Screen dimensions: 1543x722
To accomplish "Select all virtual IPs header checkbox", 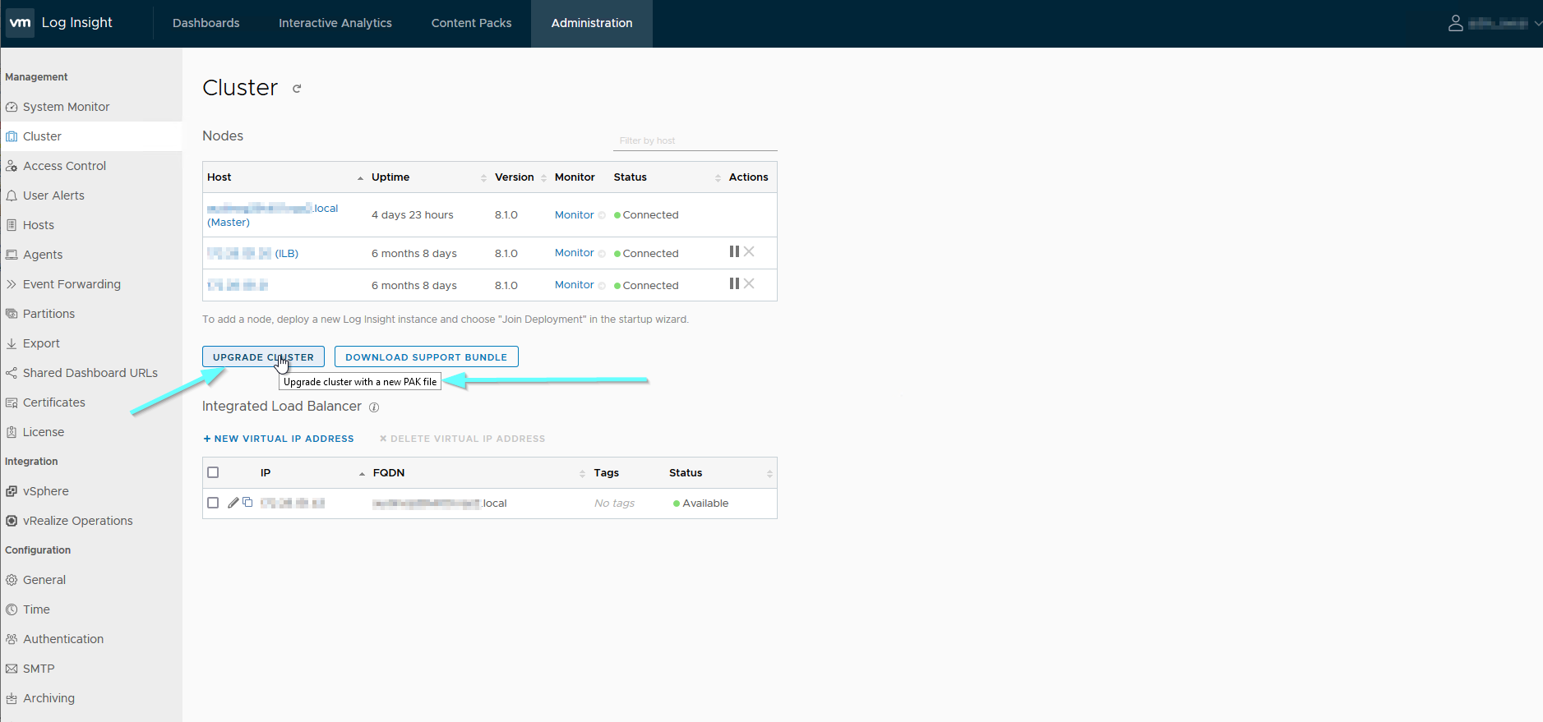I will click(x=213, y=472).
